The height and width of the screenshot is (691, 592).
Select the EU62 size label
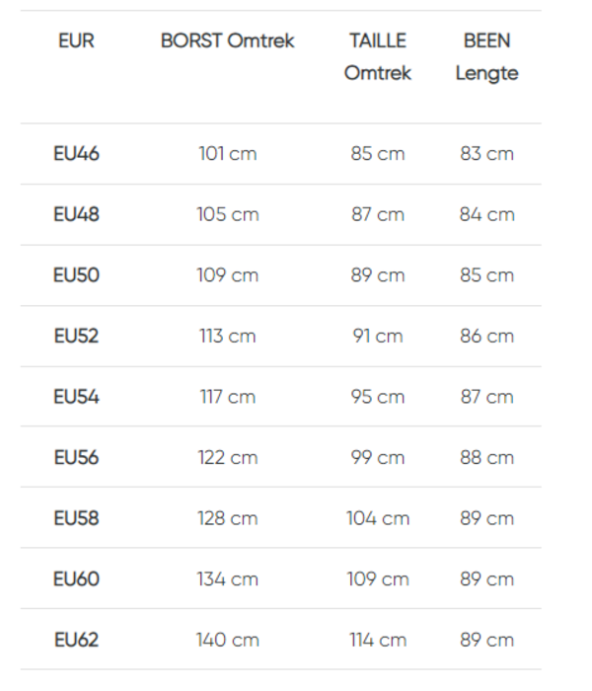(76, 640)
